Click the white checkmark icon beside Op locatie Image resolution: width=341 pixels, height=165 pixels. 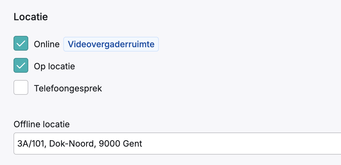tap(21, 66)
